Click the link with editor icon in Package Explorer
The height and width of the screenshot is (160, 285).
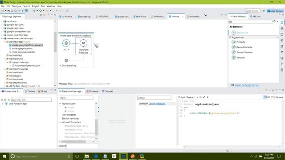pos(44,16)
